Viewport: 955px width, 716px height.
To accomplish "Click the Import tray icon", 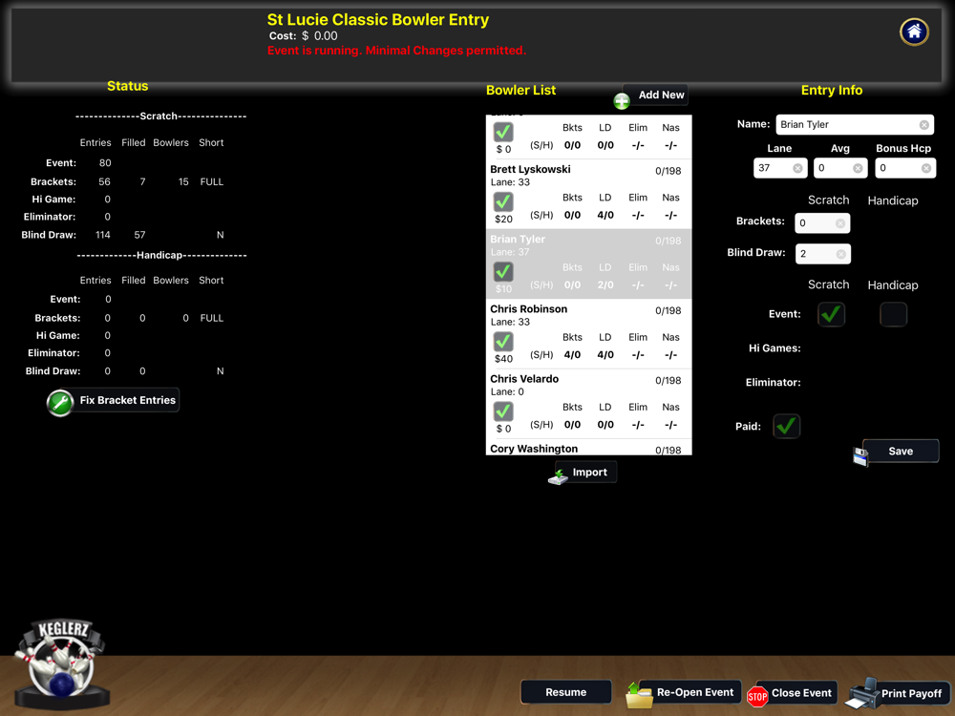I will [x=558, y=476].
